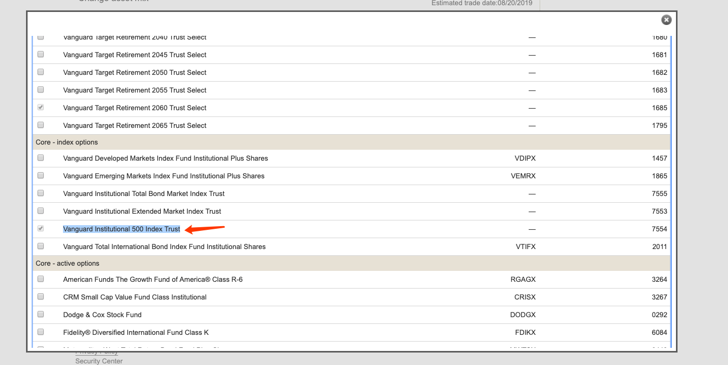Check Vanguard Emerging Markets Index Fund checkbox
The height and width of the screenshot is (365, 728).
(41, 175)
